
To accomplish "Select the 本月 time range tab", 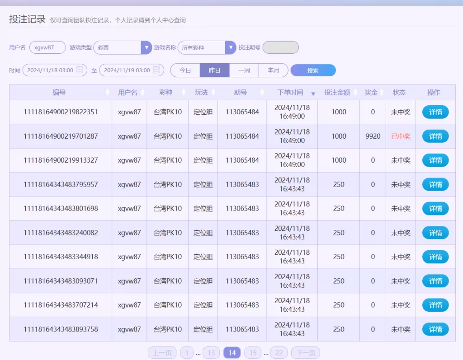I will point(273,70).
